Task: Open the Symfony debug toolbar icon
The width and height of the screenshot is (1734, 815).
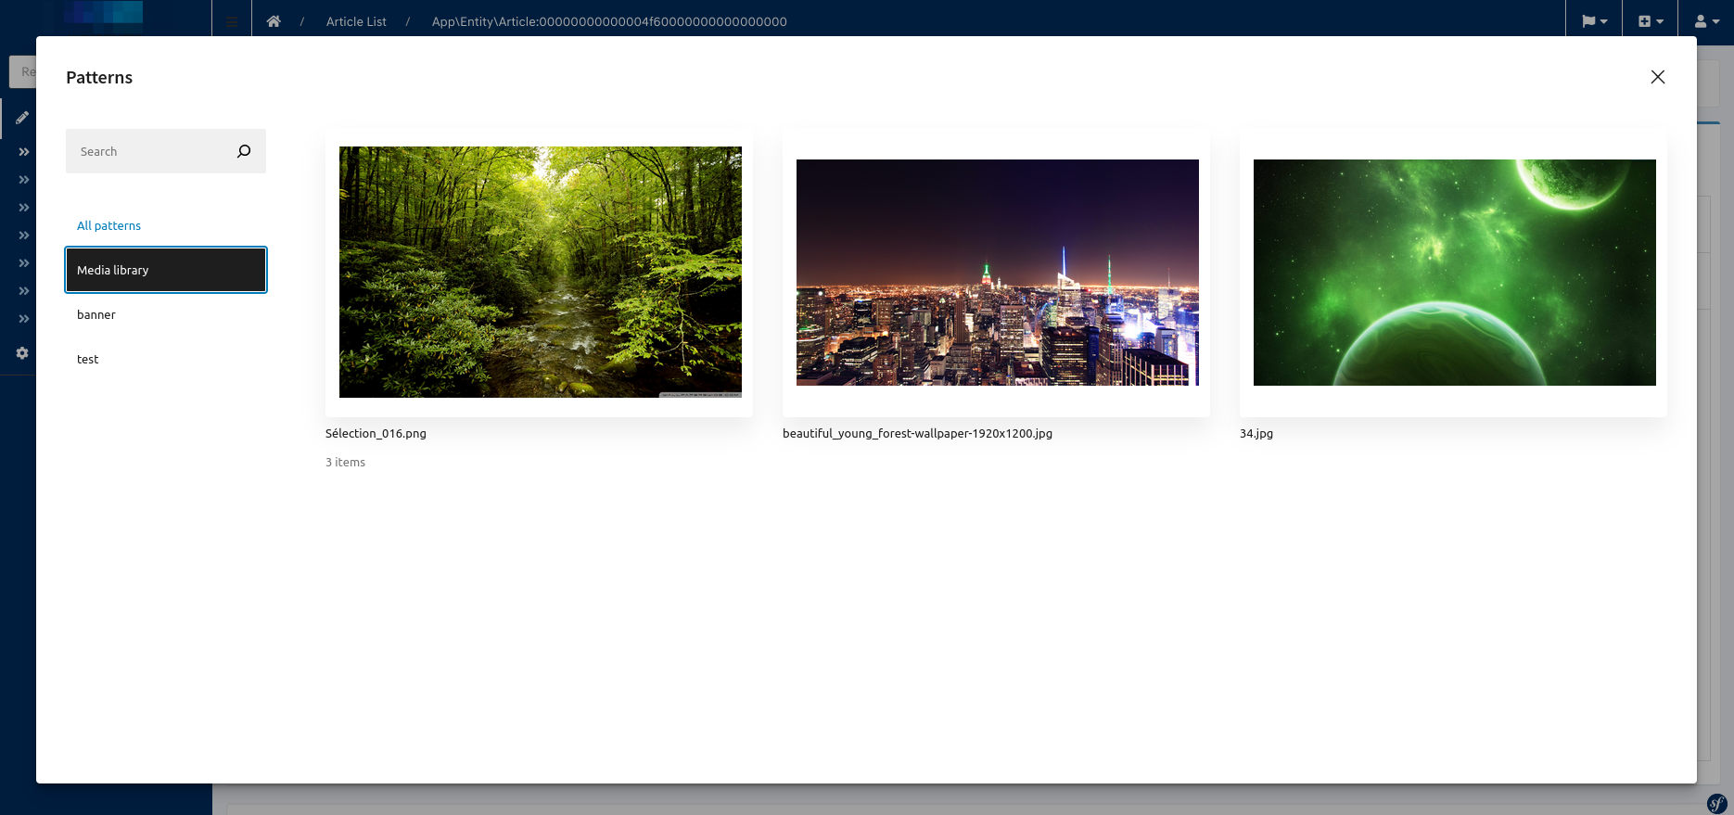Action: pyautogui.click(x=1716, y=803)
